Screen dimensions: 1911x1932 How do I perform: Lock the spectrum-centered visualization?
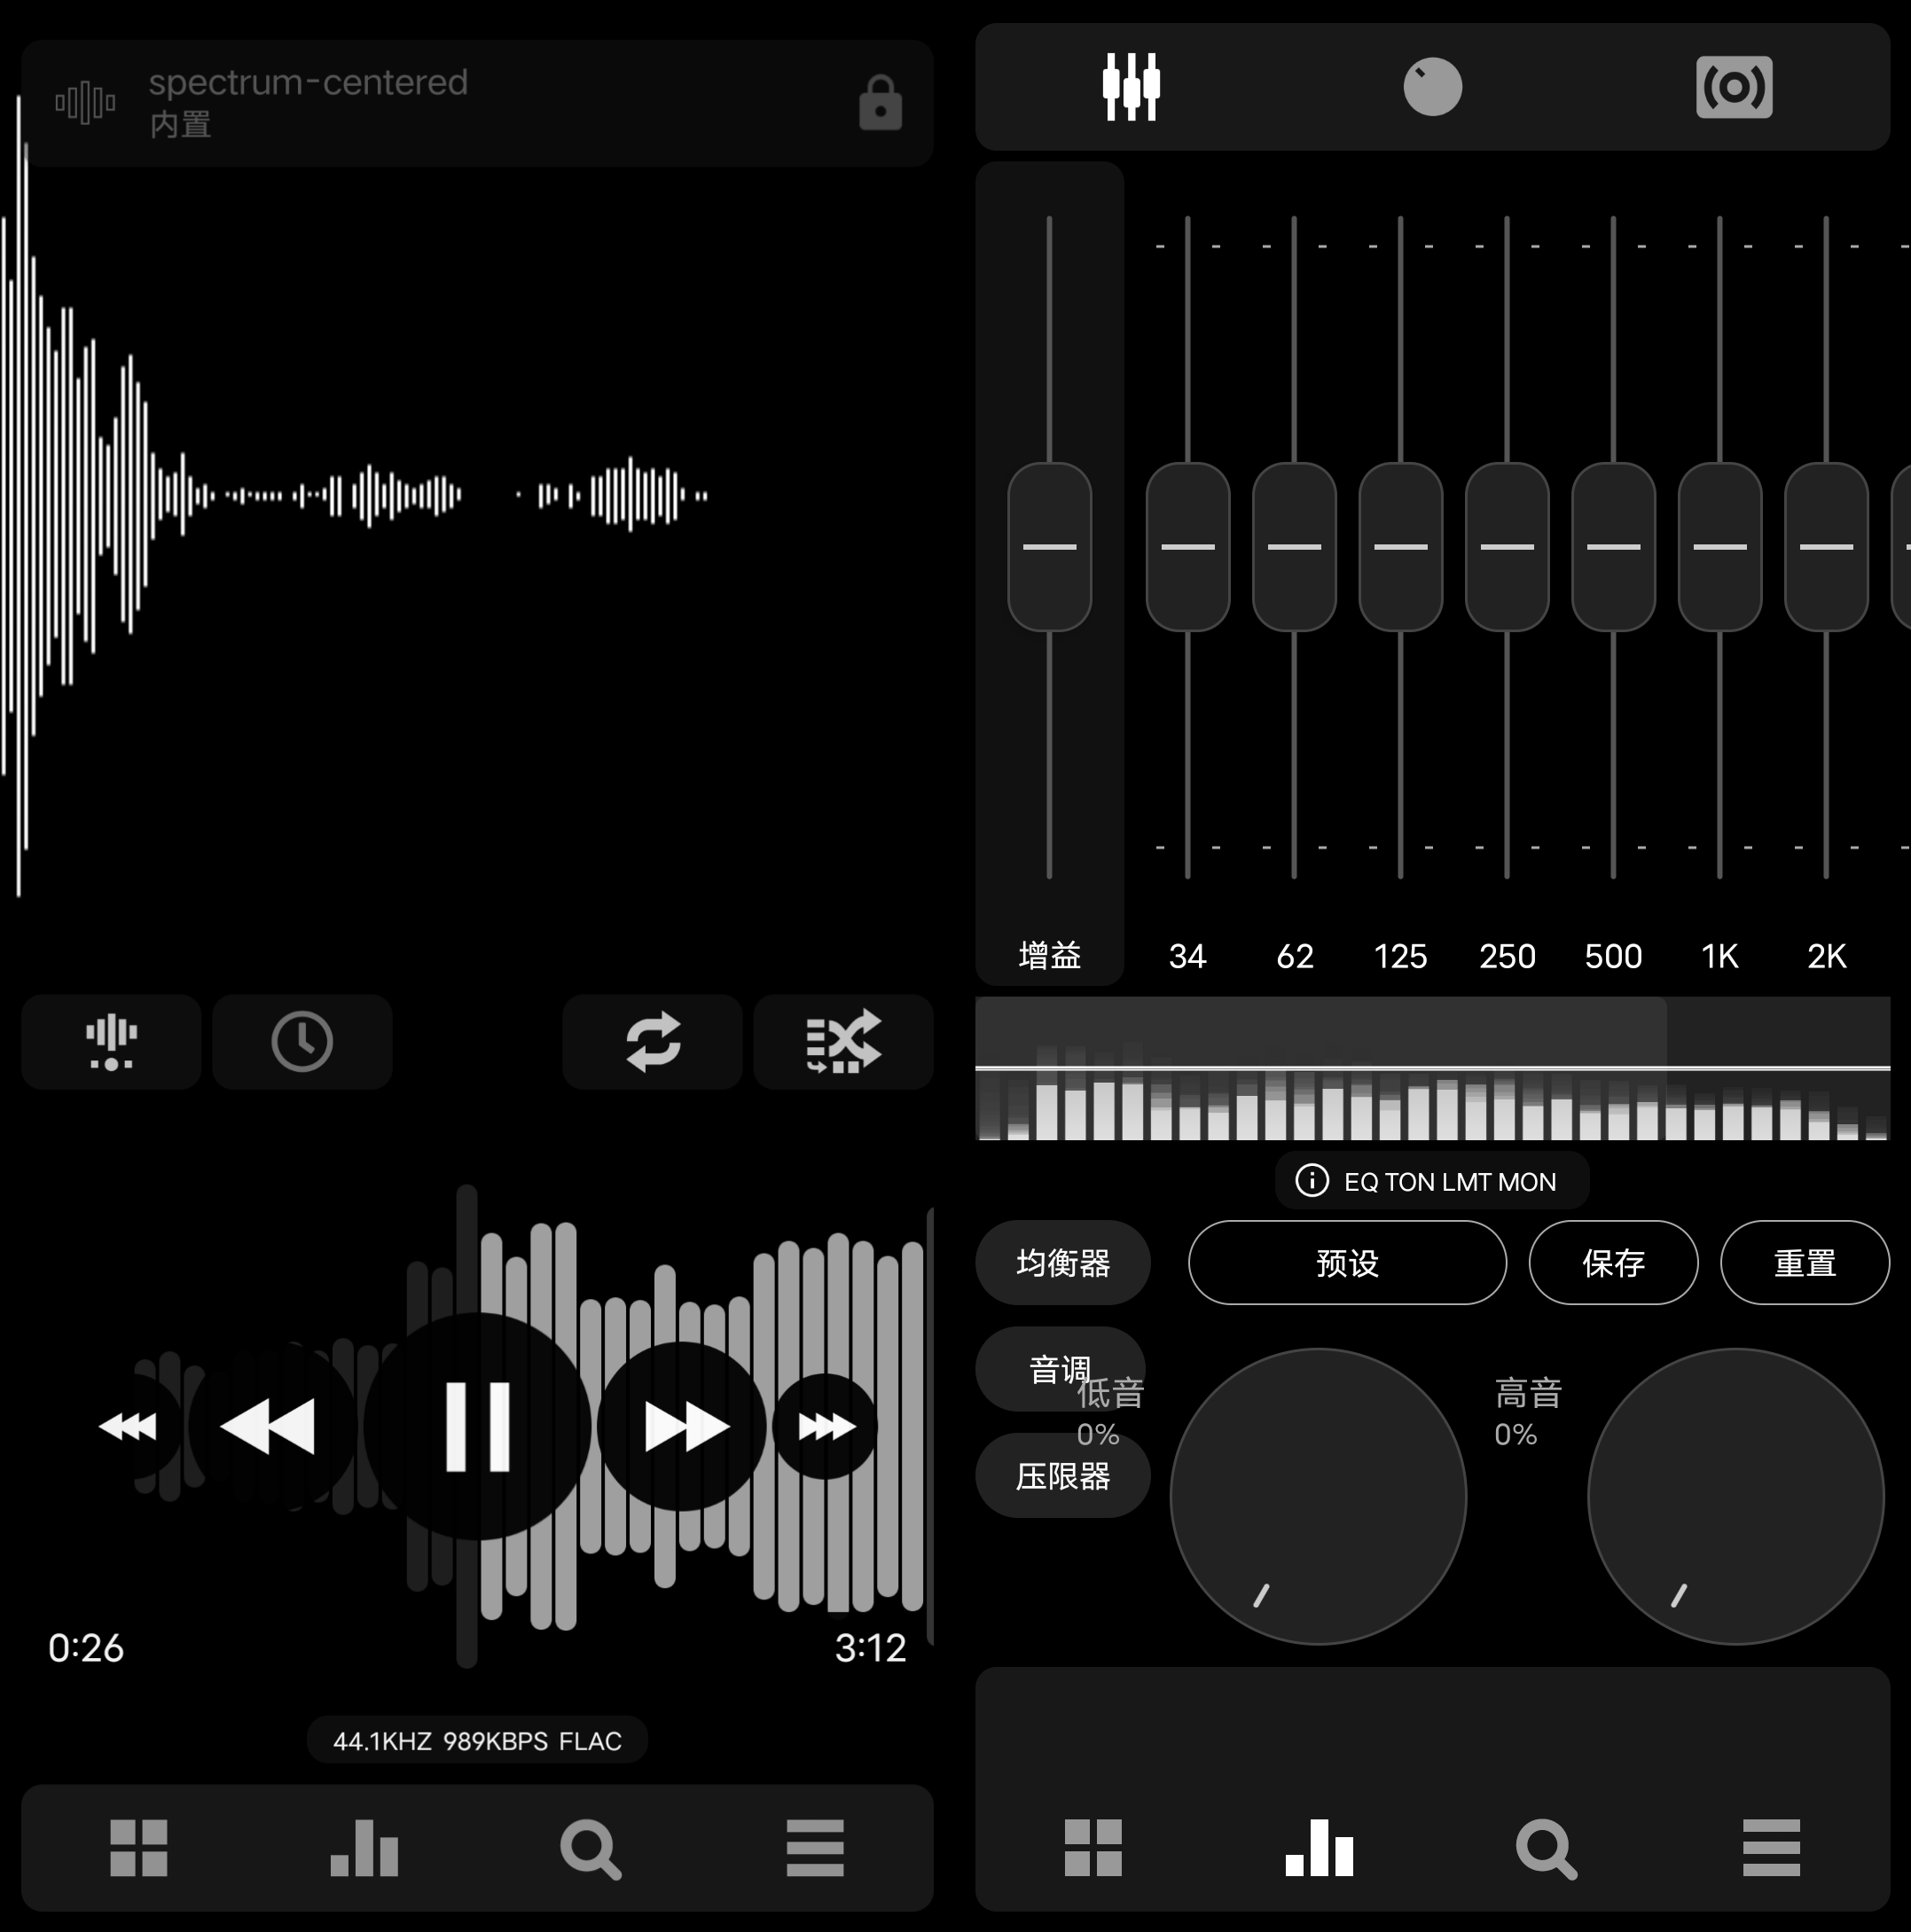pos(879,103)
